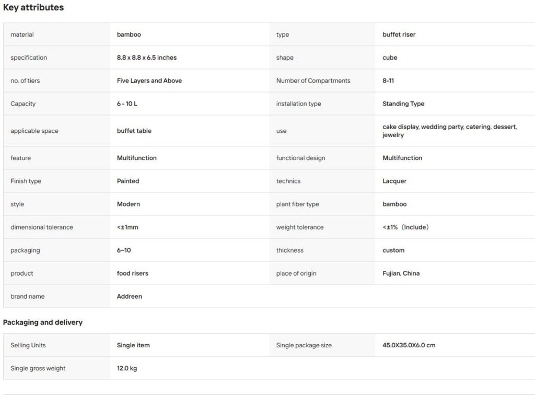Select the Selling Units value Single item
This screenshot has height=398, width=535.
133,345
